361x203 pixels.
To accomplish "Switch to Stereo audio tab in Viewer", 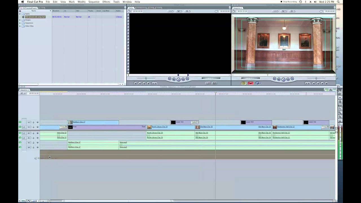I will coord(141,8).
